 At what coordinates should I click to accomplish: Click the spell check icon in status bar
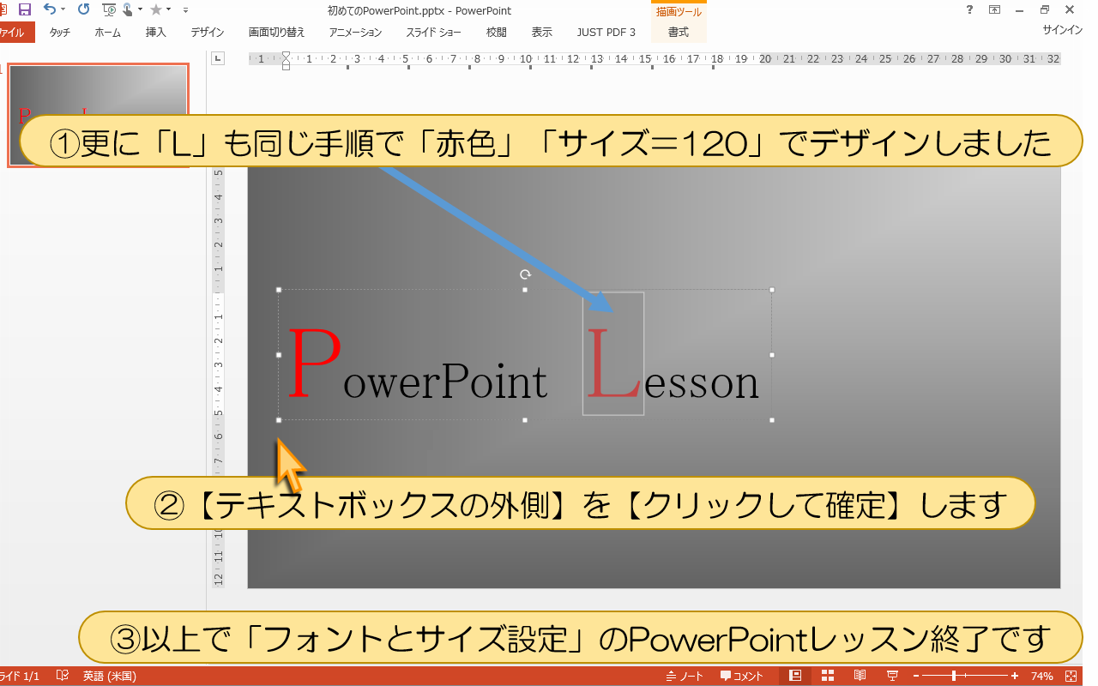[x=63, y=676]
